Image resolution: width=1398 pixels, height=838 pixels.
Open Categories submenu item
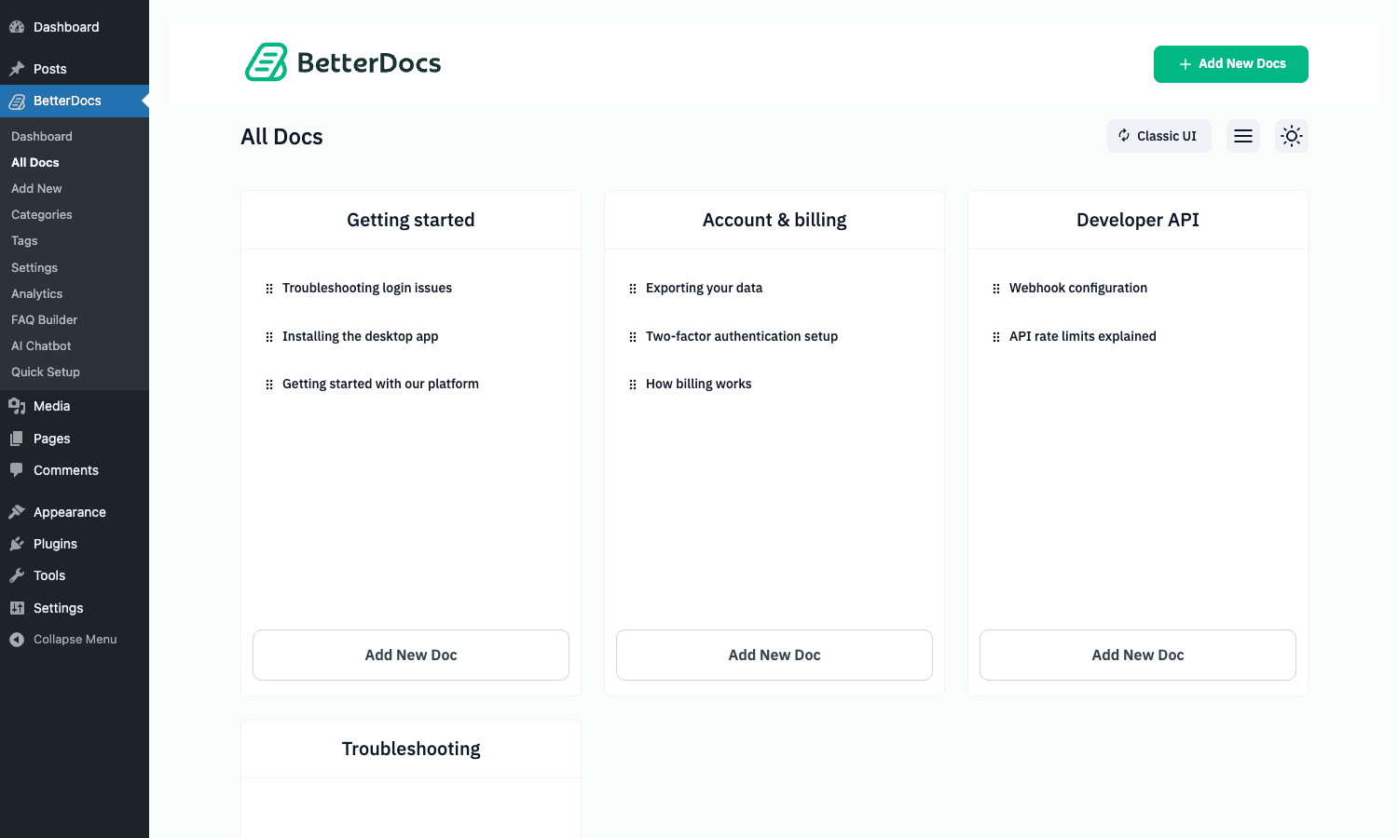(42, 214)
